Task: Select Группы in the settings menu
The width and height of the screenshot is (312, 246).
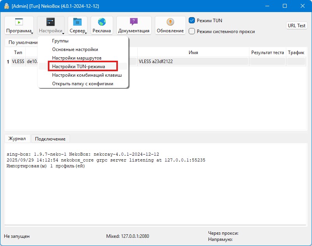Action: (60, 41)
